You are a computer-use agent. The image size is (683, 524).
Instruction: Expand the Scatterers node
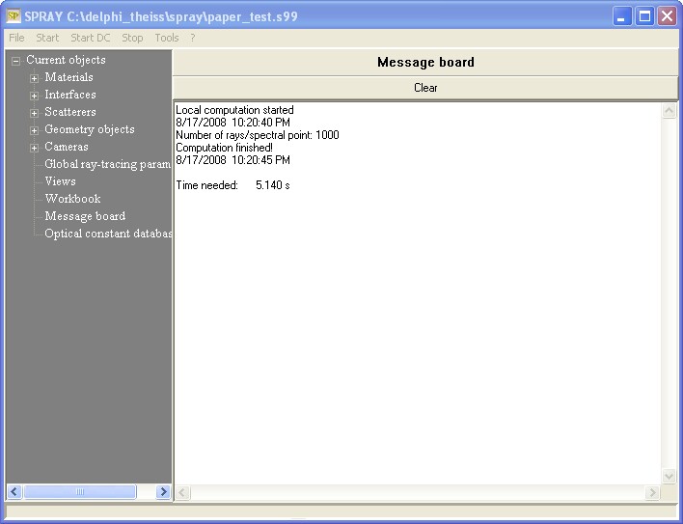tap(35, 113)
